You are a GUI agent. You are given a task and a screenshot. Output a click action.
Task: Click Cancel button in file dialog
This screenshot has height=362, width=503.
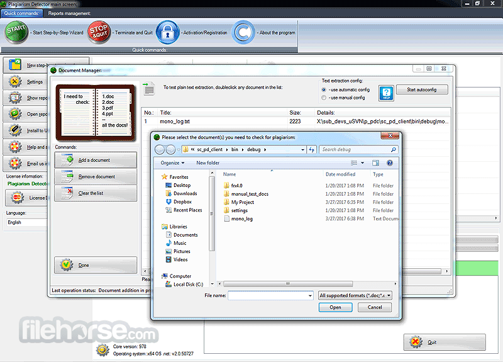[374, 307]
